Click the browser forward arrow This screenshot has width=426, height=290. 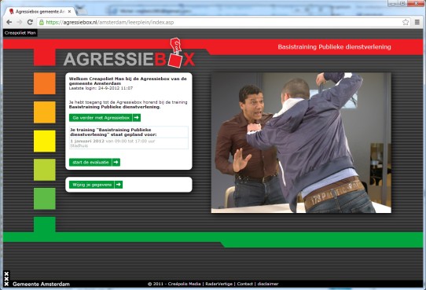coord(20,22)
